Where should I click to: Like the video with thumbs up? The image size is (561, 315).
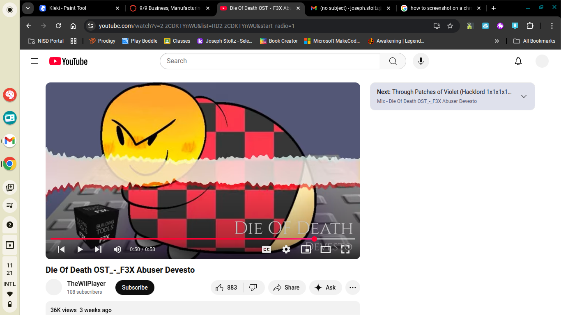(x=227, y=288)
